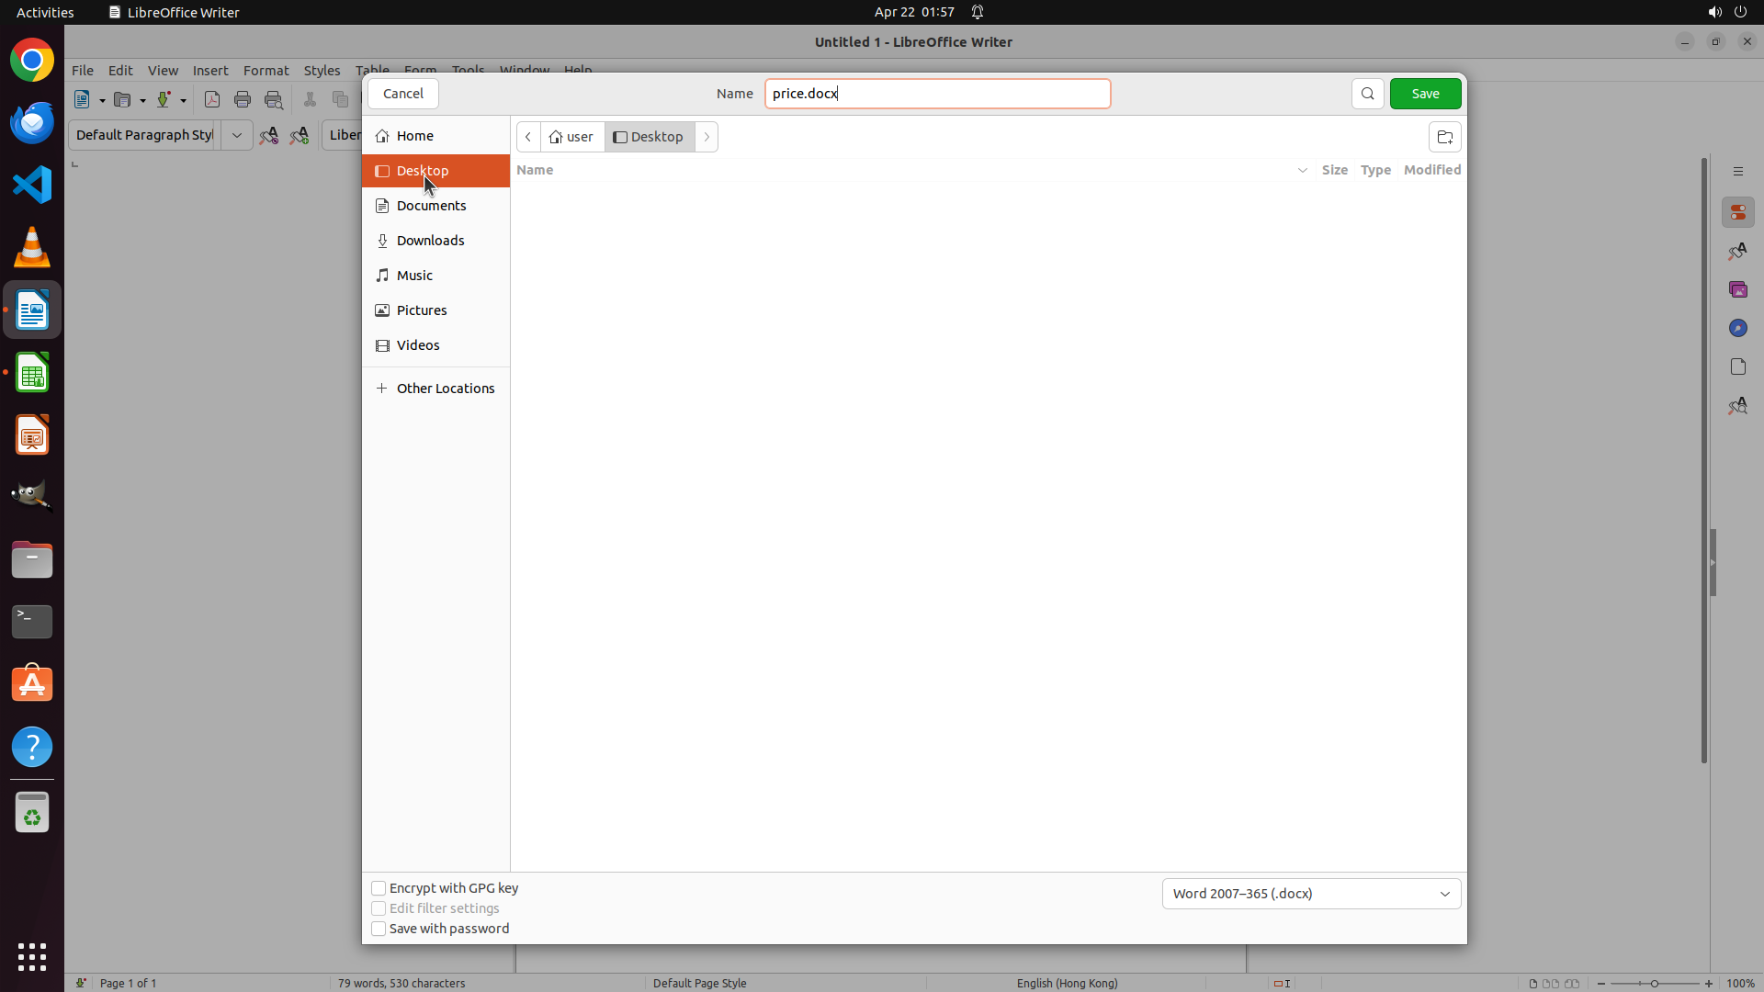Open the Gallery sidebar icon

point(1737,289)
